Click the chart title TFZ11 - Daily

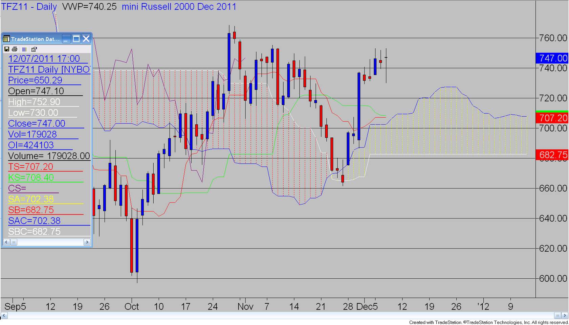tap(29, 7)
